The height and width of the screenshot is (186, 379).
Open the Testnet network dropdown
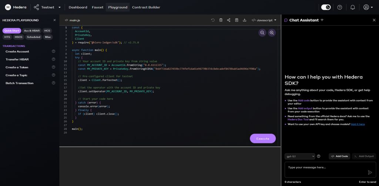[47, 7]
